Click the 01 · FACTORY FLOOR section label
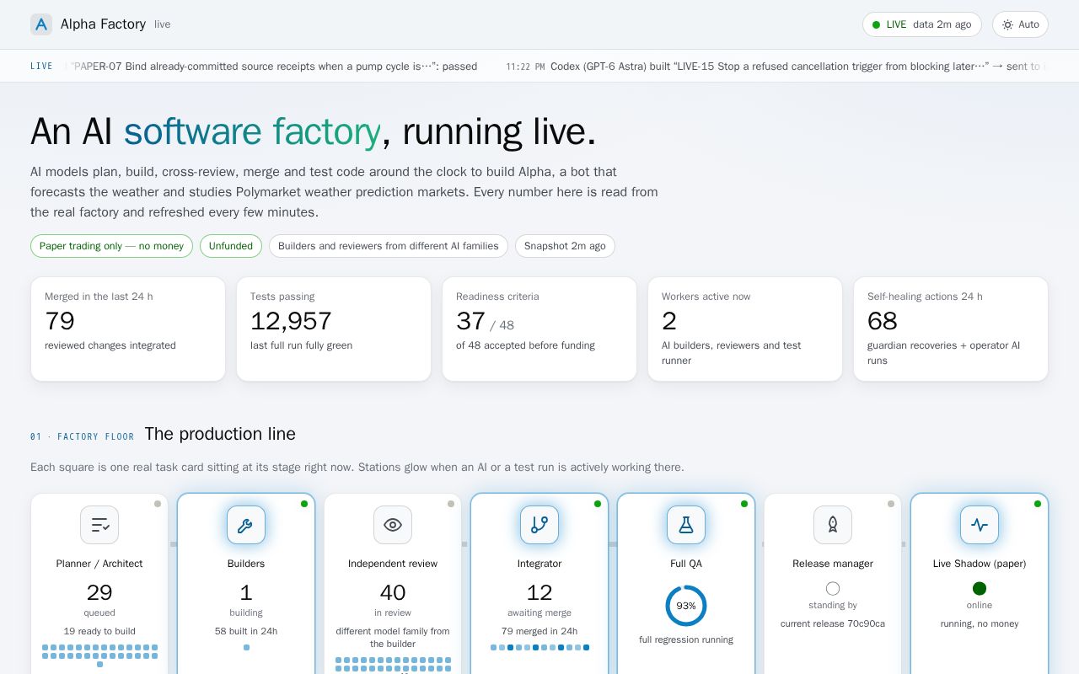The width and height of the screenshot is (1079, 674). click(83, 436)
